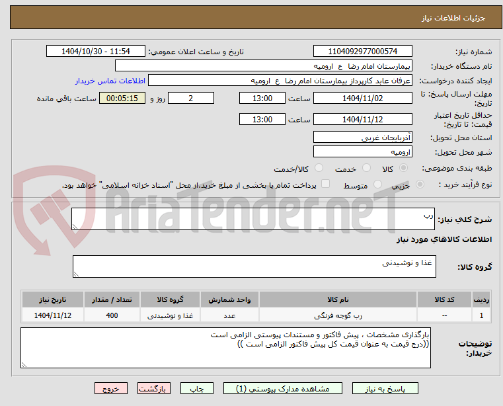
Task: Click the گروه کالا text area
Action: click(x=254, y=266)
